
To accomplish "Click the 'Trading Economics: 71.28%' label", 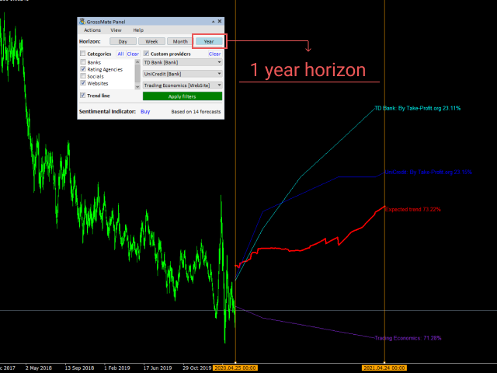I will pyautogui.click(x=408, y=338).
